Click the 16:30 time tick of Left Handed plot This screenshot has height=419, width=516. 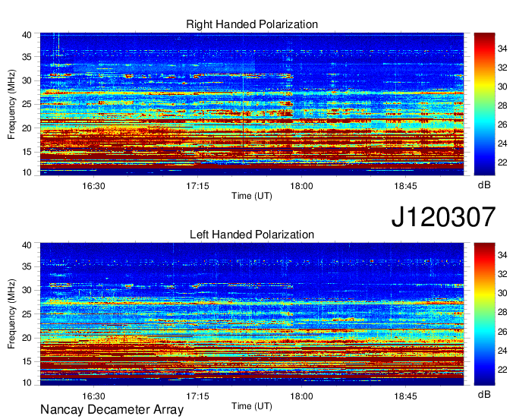click(93, 396)
